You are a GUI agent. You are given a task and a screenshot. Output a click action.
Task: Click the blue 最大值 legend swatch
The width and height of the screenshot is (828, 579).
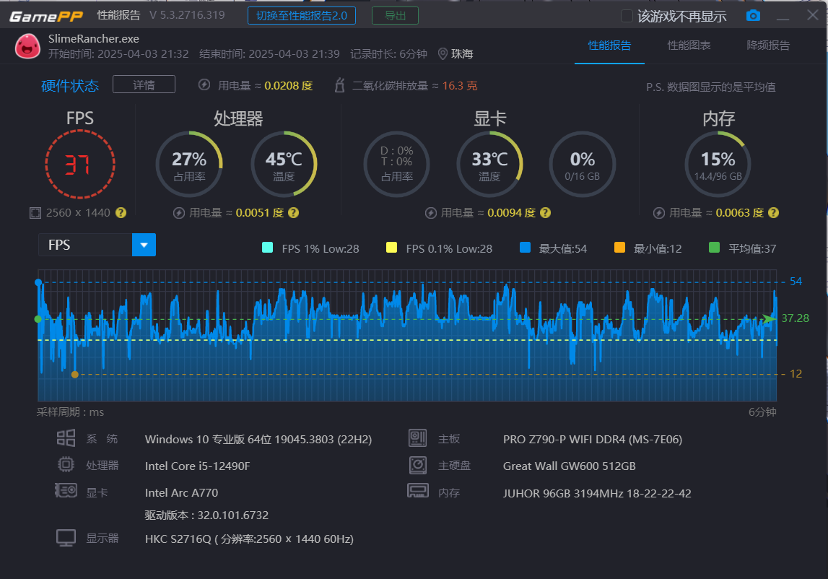(x=525, y=247)
